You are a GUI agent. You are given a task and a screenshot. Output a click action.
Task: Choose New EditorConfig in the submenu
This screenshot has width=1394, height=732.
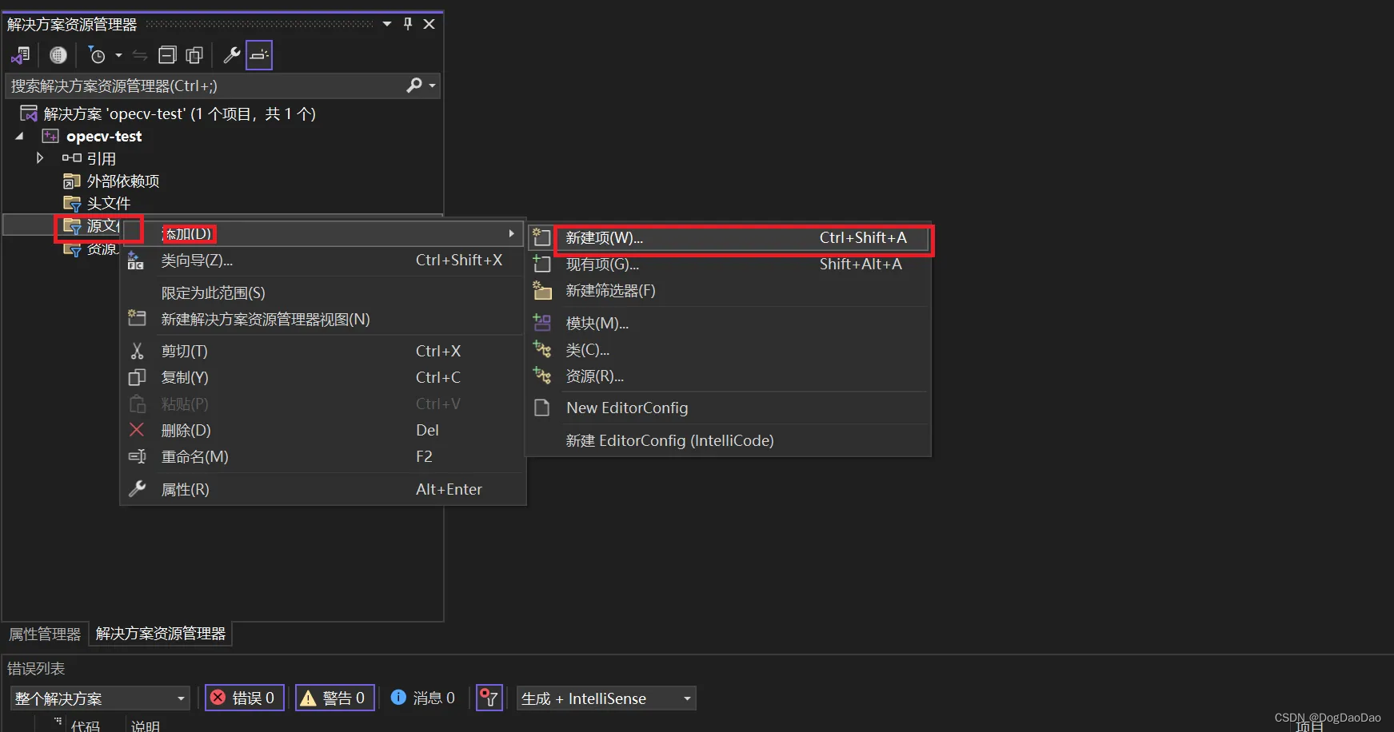pos(729,408)
